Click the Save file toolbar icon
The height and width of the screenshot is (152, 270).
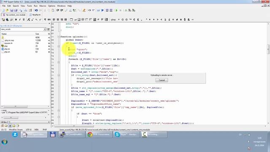pyautogui.click(x=12, y=10)
